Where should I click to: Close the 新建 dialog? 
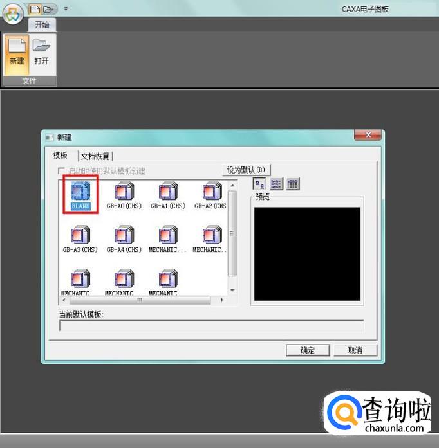[368, 135]
